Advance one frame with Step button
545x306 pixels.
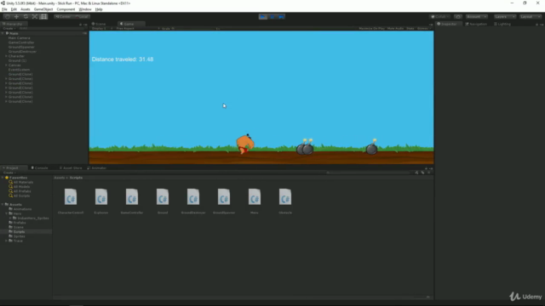click(281, 17)
